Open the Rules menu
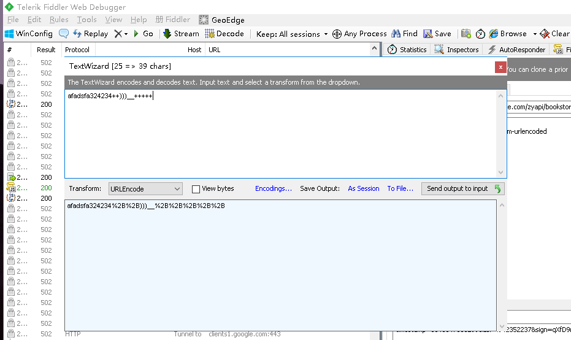The width and height of the screenshot is (571, 340). [59, 20]
